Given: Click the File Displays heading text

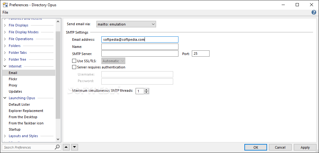Looking at the screenshot, I should click(19, 25).
